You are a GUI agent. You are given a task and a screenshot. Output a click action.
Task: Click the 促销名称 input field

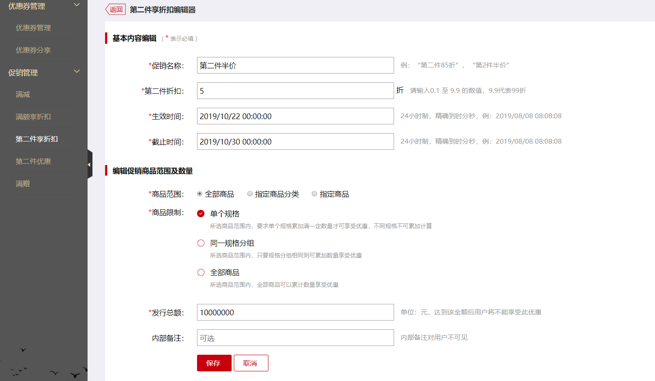pos(295,65)
